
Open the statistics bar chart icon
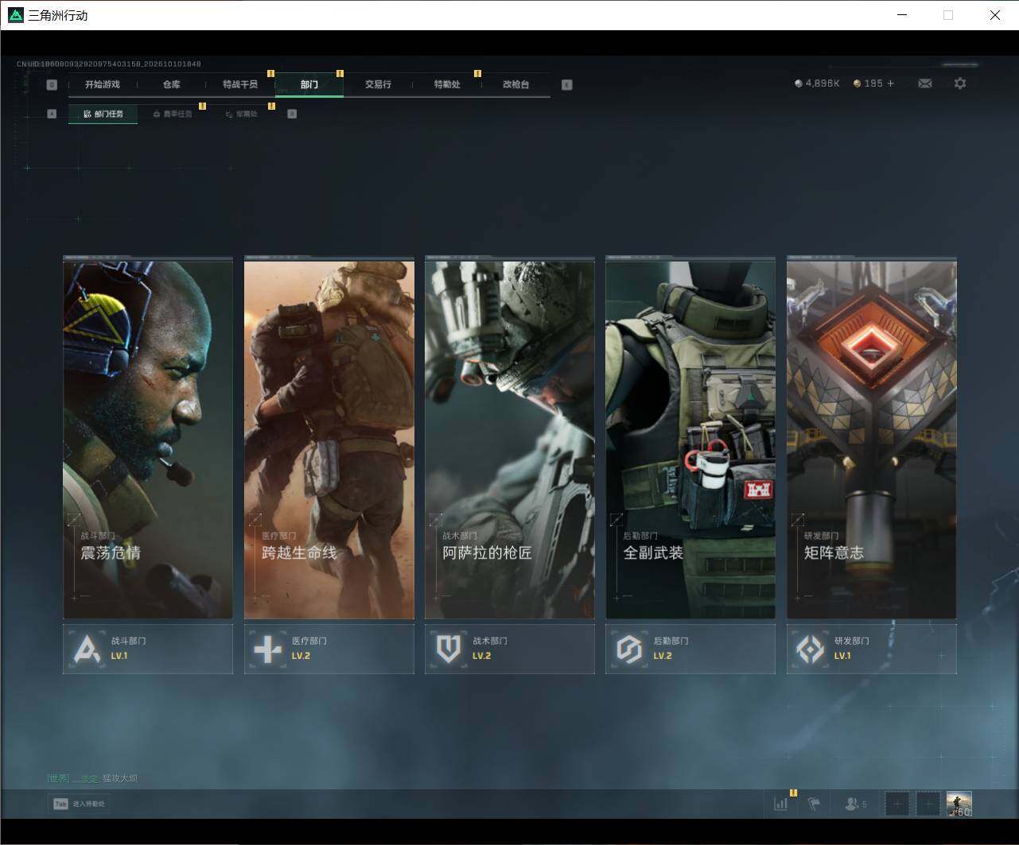coord(780,804)
